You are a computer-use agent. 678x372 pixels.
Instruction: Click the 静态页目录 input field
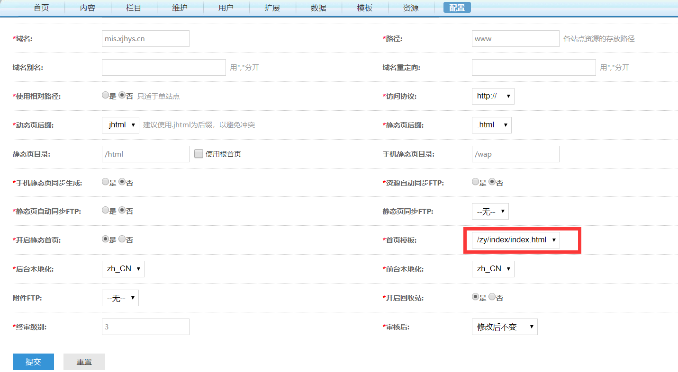point(145,154)
